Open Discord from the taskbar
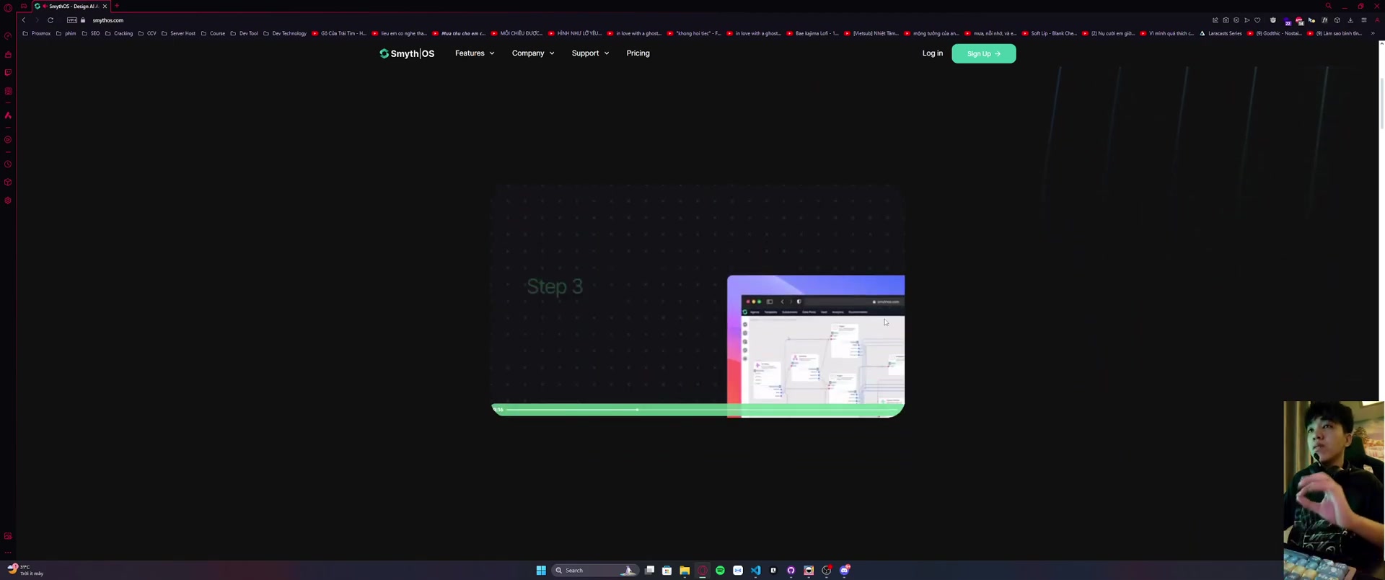This screenshot has height=580, width=1385. [x=845, y=570]
